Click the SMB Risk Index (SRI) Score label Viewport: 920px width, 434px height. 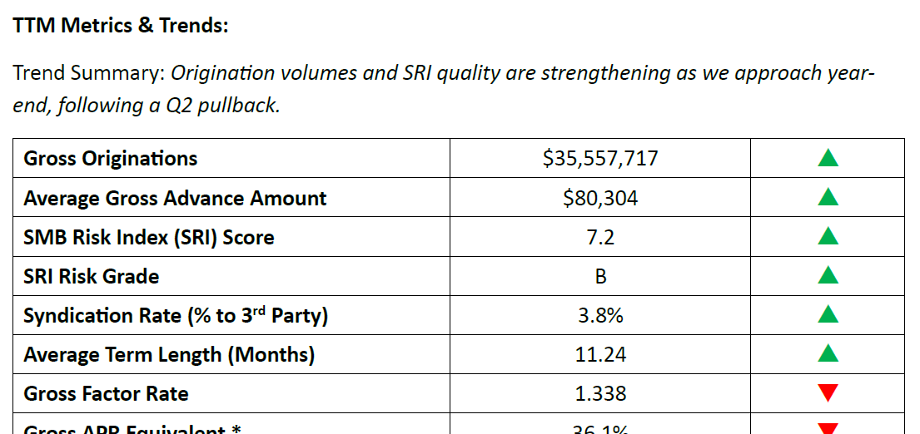(x=149, y=237)
